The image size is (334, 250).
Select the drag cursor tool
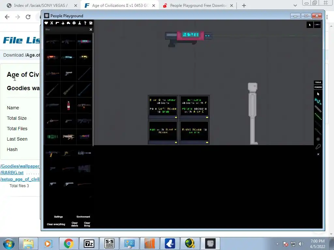318,94
